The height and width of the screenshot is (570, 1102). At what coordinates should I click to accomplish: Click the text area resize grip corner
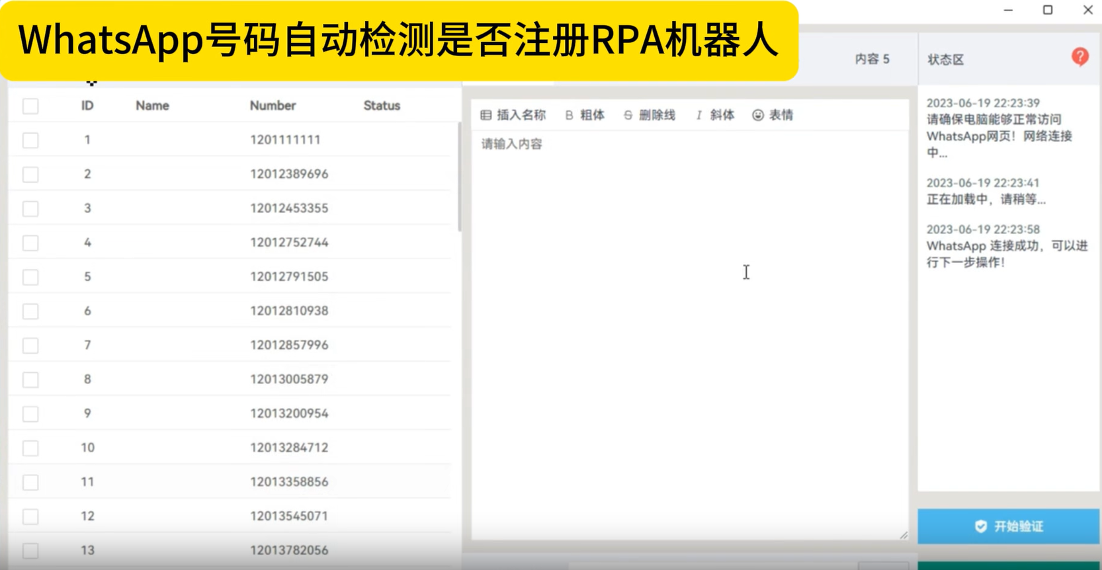click(903, 535)
